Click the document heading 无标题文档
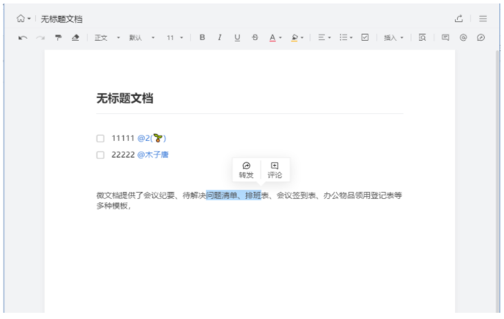This screenshot has width=504, height=319. pos(124,98)
